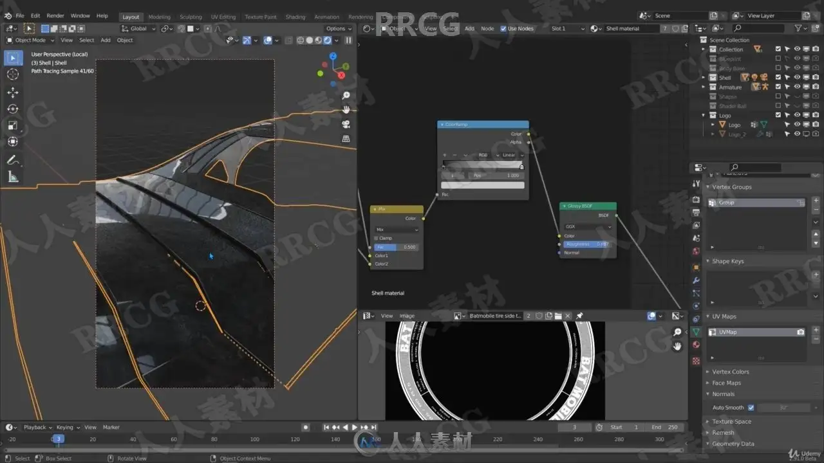Viewport: 824px width, 463px height.
Task: Add new UV map with plus button
Action: coord(816,331)
